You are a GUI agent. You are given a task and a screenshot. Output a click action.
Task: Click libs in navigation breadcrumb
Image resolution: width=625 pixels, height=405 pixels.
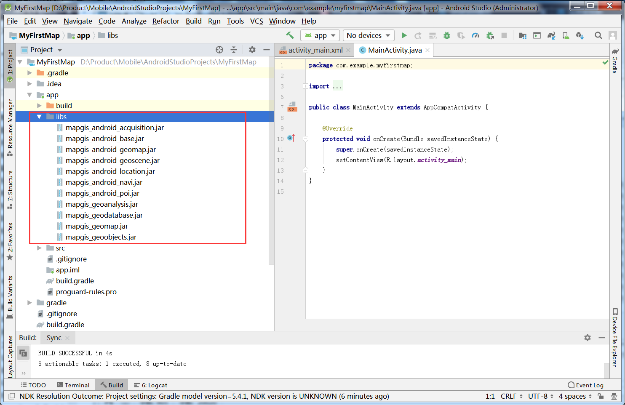[108, 35]
